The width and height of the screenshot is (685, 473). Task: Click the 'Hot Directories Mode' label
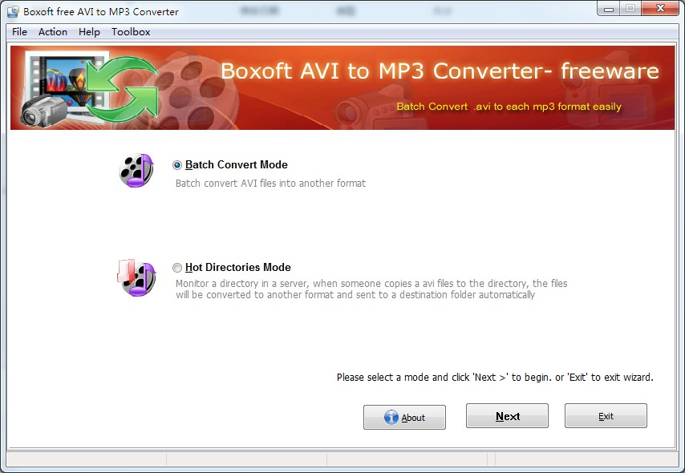[x=238, y=267]
